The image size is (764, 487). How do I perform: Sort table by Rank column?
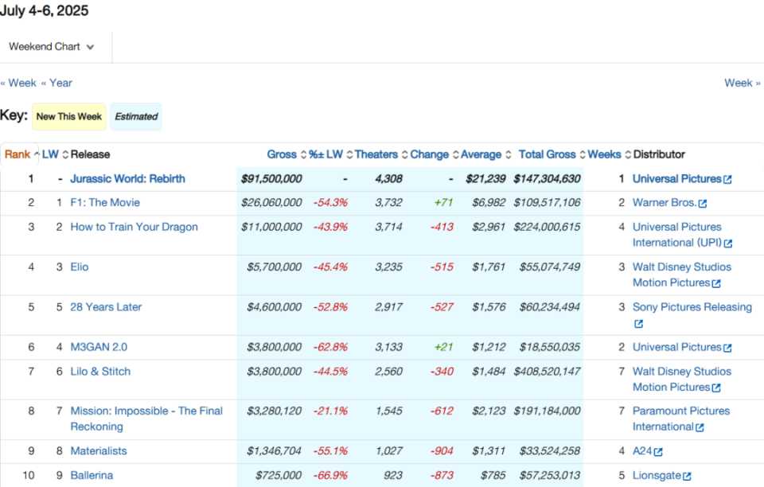click(x=22, y=154)
